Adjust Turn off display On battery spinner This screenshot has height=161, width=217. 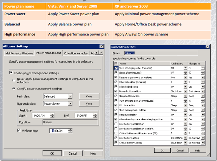(x=185, y=68)
